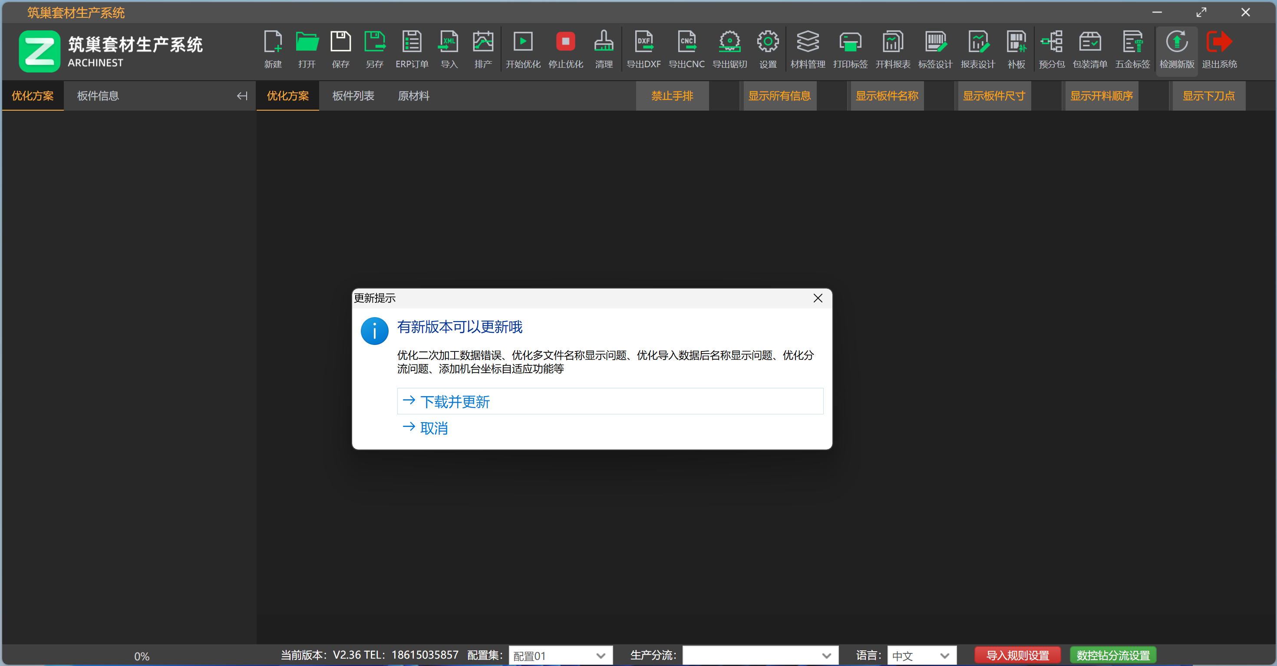Viewport: 1277px width, 666px height.
Task: Toggle 禁止手排 option
Action: coord(672,95)
